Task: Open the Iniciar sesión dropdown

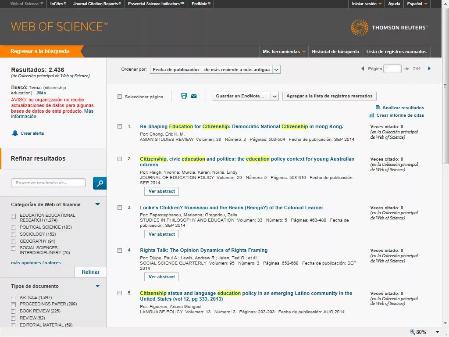Action: pyautogui.click(x=367, y=4)
